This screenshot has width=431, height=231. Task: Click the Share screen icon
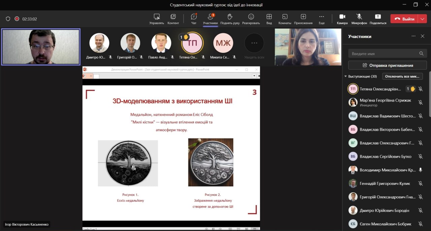[377, 17]
